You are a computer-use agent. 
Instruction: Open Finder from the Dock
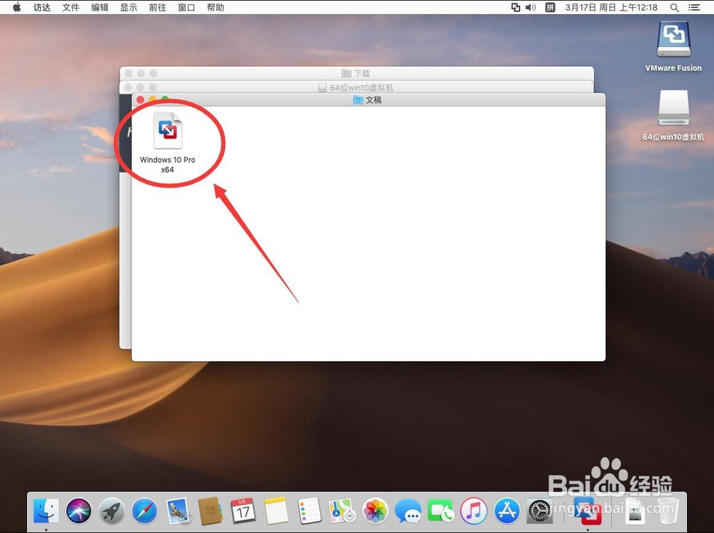[x=46, y=511]
